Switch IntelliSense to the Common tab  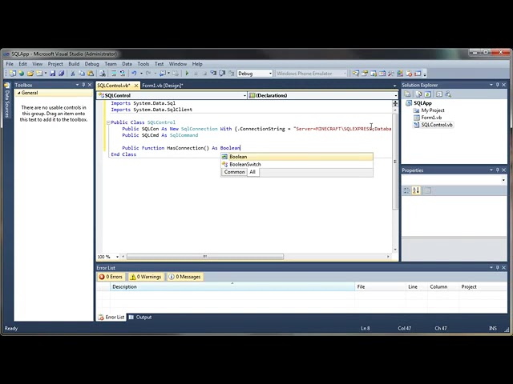(235, 172)
